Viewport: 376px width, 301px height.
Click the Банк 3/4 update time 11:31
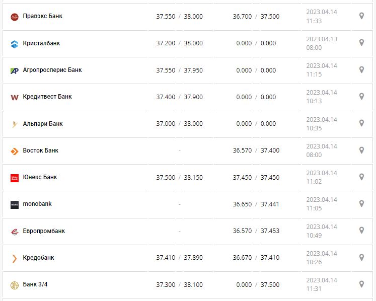[x=314, y=289]
